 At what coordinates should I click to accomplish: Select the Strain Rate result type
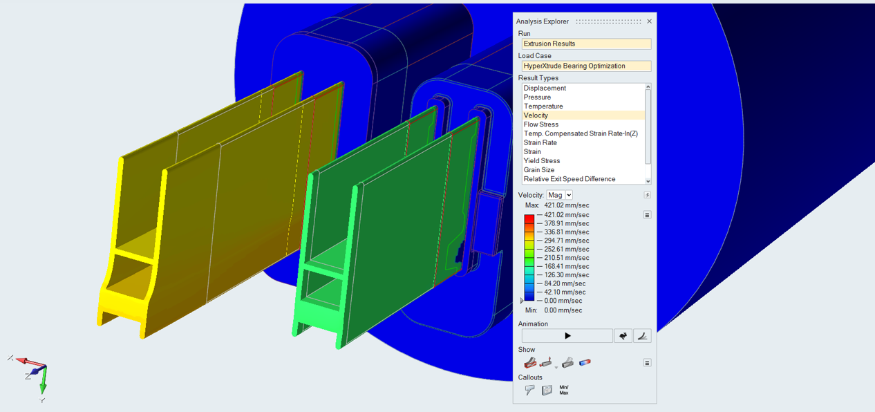tap(540, 142)
